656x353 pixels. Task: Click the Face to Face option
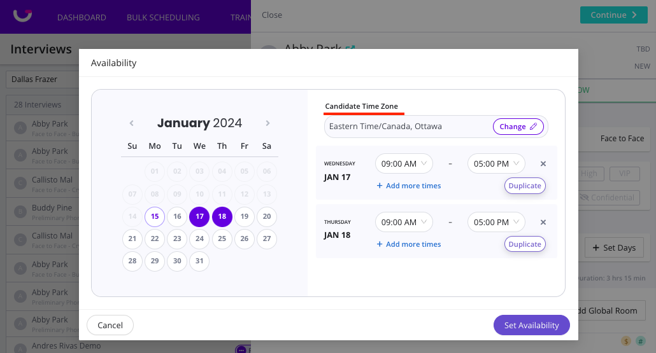tap(622, 138)
